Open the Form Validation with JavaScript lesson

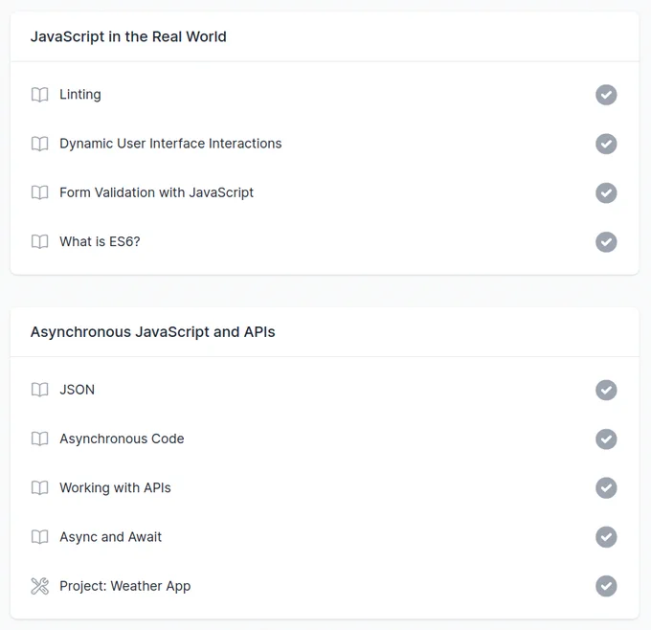click(x=156, y=192)
